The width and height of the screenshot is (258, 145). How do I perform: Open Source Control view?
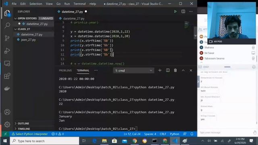tap(7, 38)
